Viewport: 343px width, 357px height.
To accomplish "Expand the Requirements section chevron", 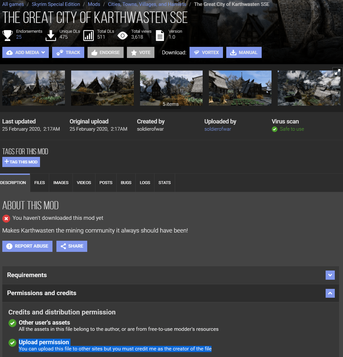I will (x=330, y=275).
